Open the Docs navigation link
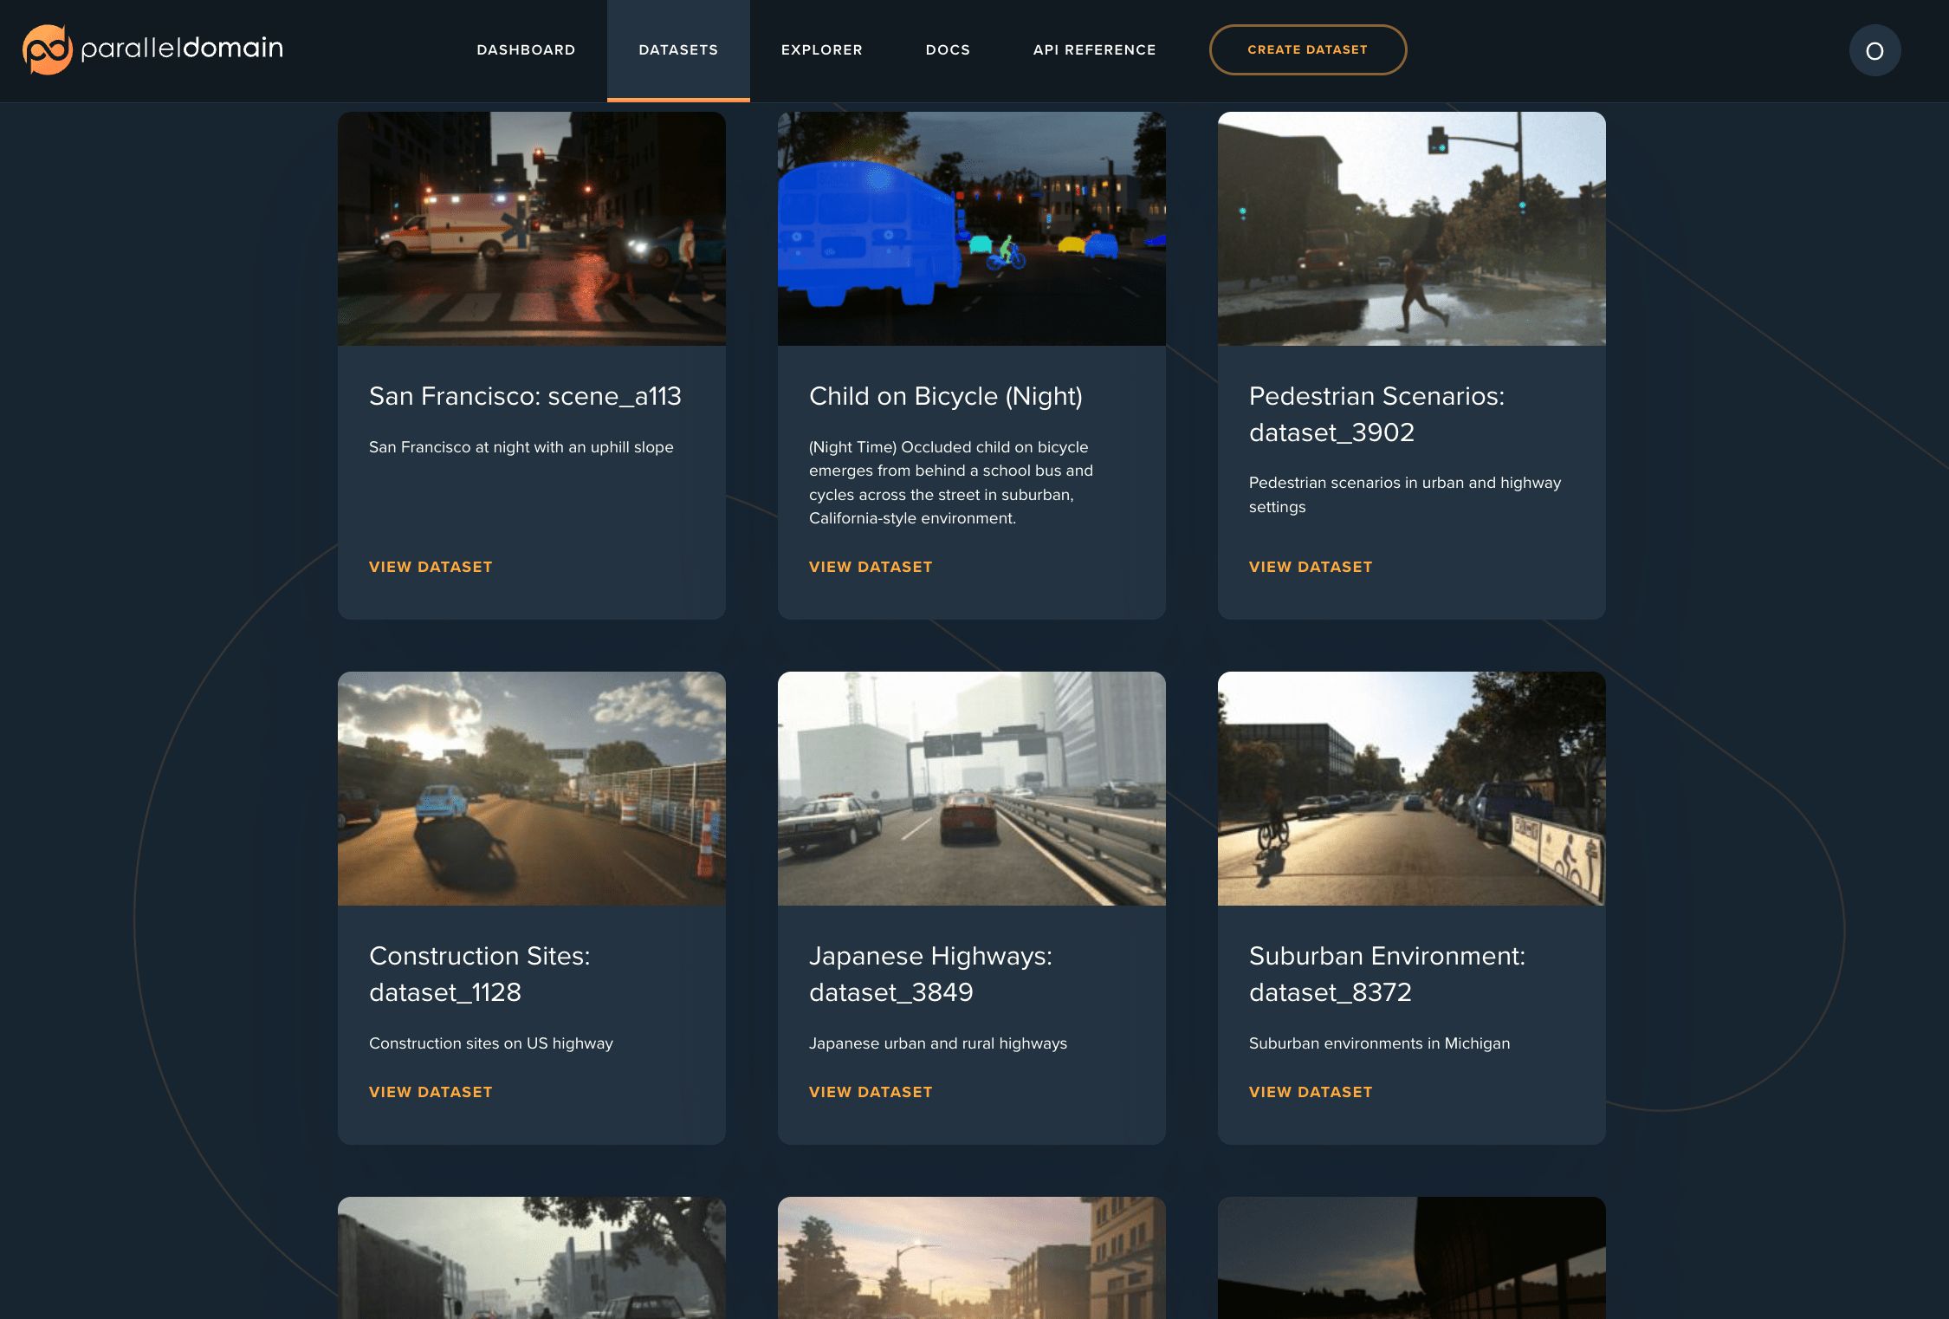1949x1319 pixels. [948, 50]
